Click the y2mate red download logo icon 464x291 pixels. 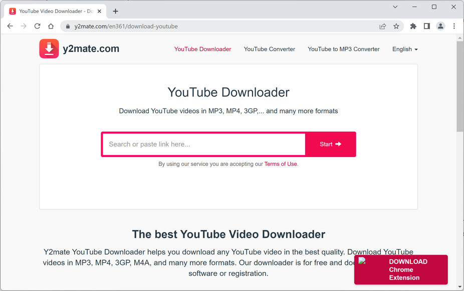tap(49, 48)
